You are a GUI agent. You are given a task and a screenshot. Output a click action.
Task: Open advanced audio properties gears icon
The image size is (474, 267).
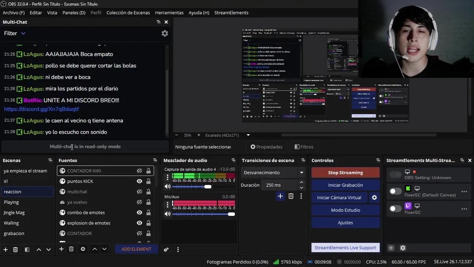166,250
